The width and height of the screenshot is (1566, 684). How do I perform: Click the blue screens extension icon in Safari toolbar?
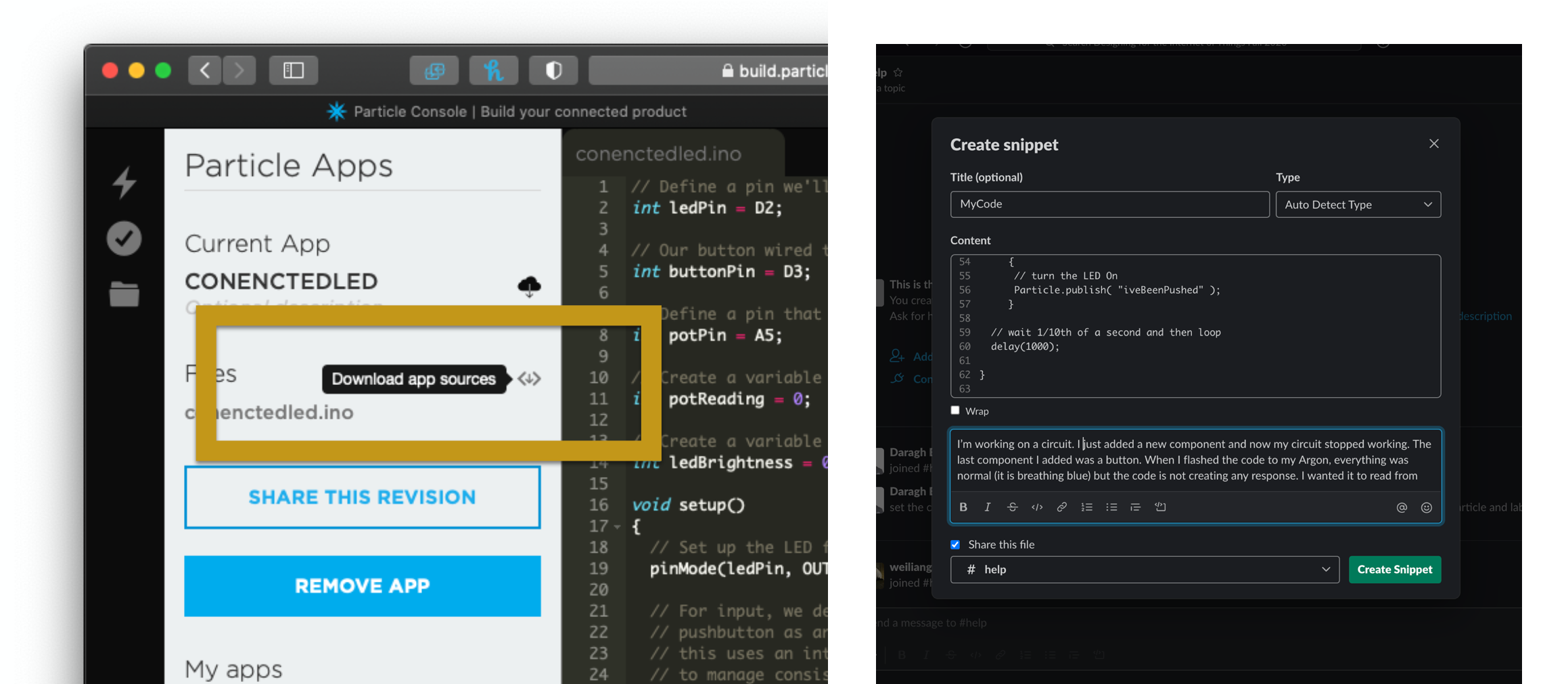434,70
